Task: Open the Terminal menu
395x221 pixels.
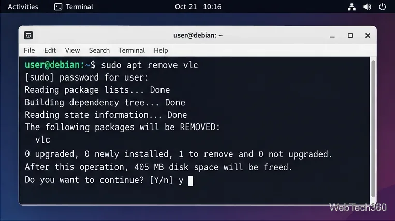Action: (x=131, y=50)
